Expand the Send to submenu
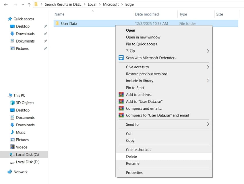This screenshot has width=244, height=184. click(x=208, y=125)
